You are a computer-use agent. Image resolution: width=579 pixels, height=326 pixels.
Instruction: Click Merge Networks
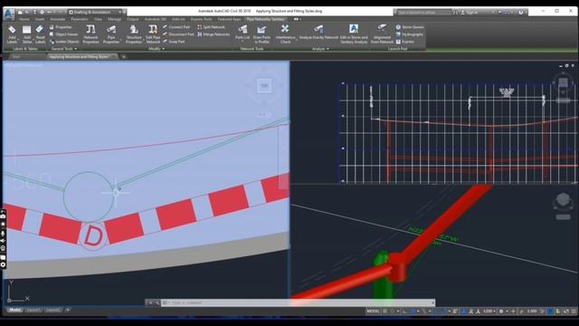214,34
